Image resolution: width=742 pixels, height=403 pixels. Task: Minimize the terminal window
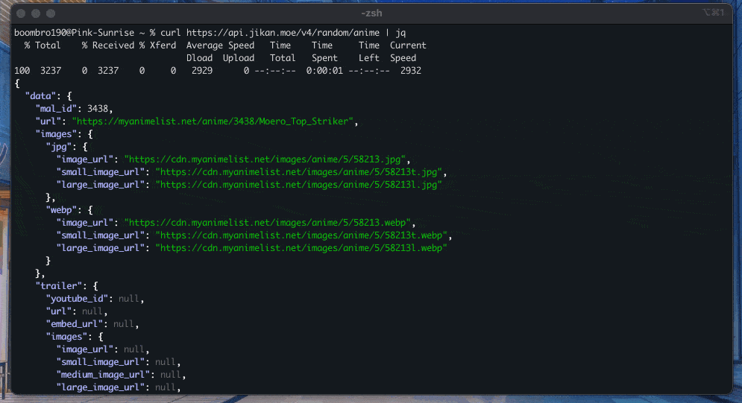37,13
